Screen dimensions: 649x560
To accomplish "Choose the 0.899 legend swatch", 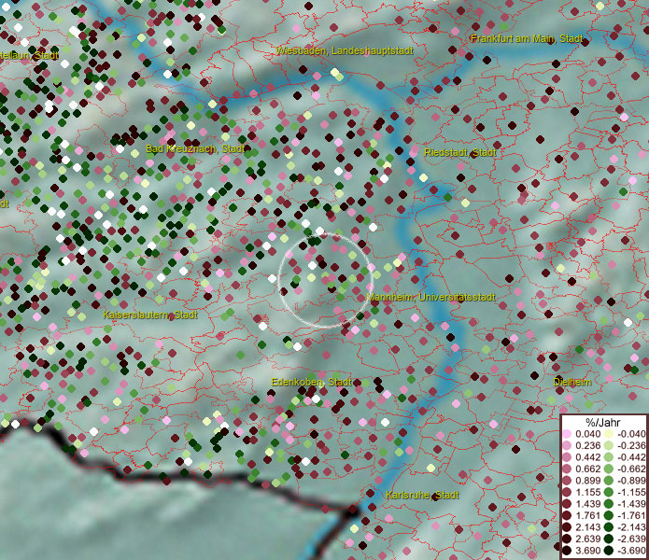I will pyautogui.click(x=568, y=481).
